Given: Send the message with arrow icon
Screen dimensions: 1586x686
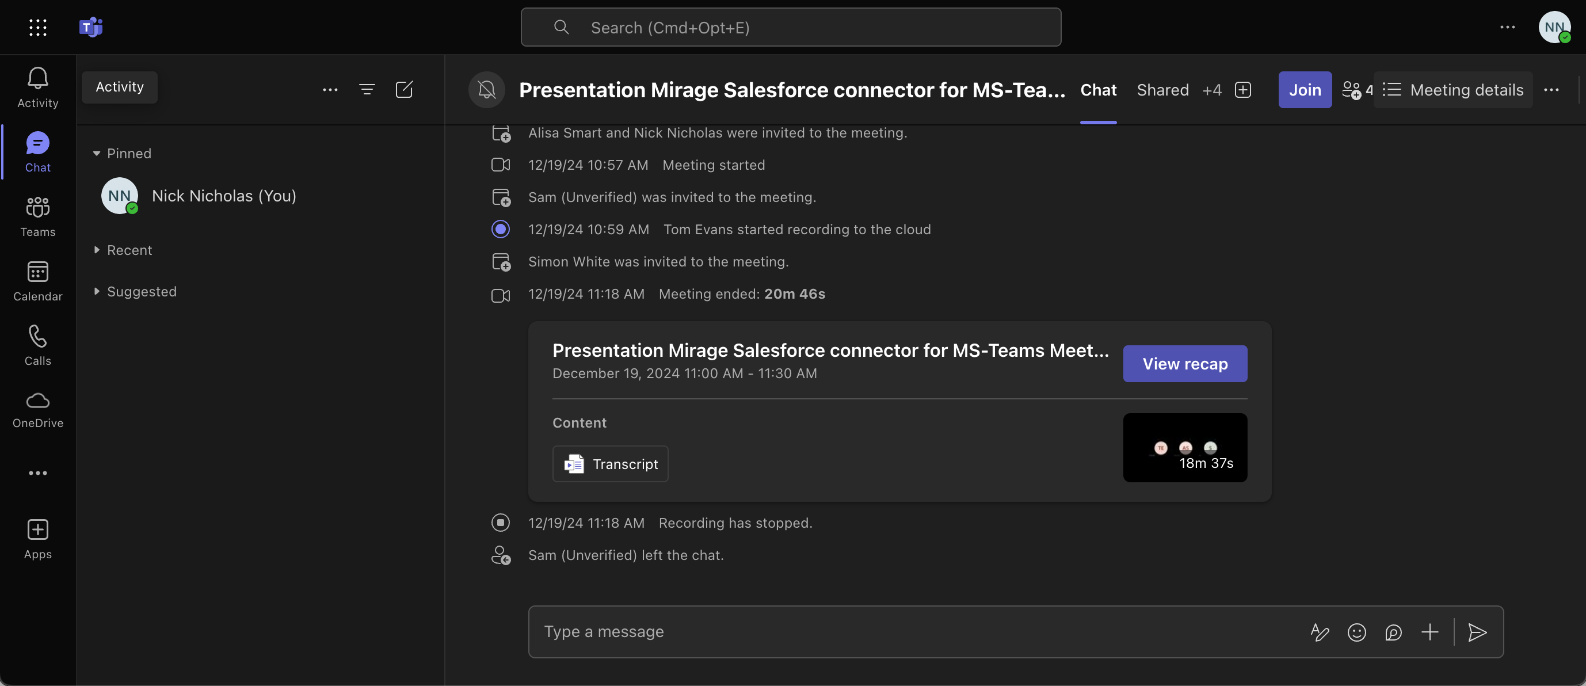Looking at the screenshot, I should (x=1477, y=632).
